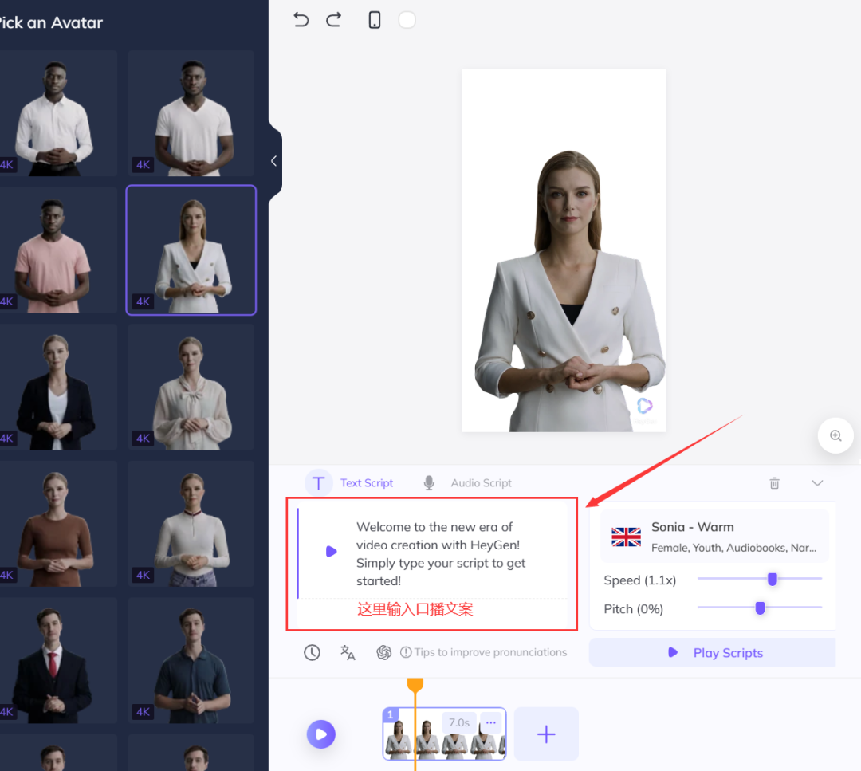Viewport: 861px width, 771px height.
Task: Click the 7.0s scene duration label
Action: coord(459,722)
